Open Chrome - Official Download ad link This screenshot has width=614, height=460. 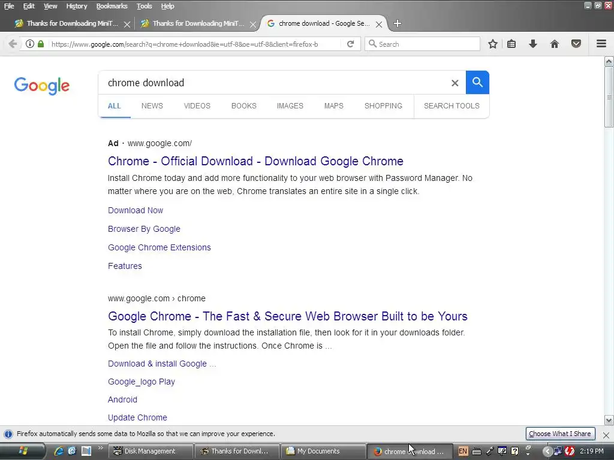[255, 161]
